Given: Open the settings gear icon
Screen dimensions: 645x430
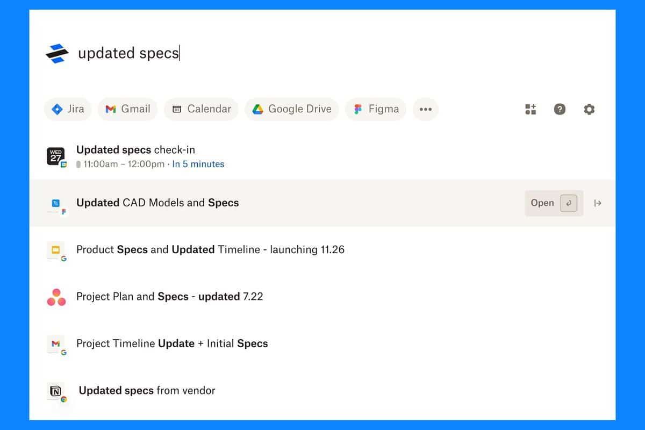Looking at the screenshot, I should [589, 109].
